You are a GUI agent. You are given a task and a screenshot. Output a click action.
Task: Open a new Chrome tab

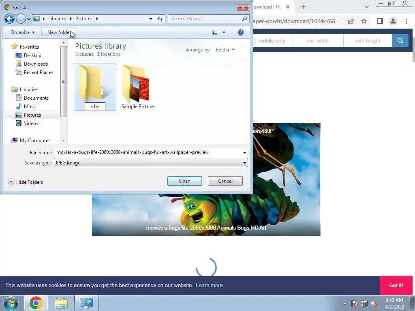pos(303,7)
